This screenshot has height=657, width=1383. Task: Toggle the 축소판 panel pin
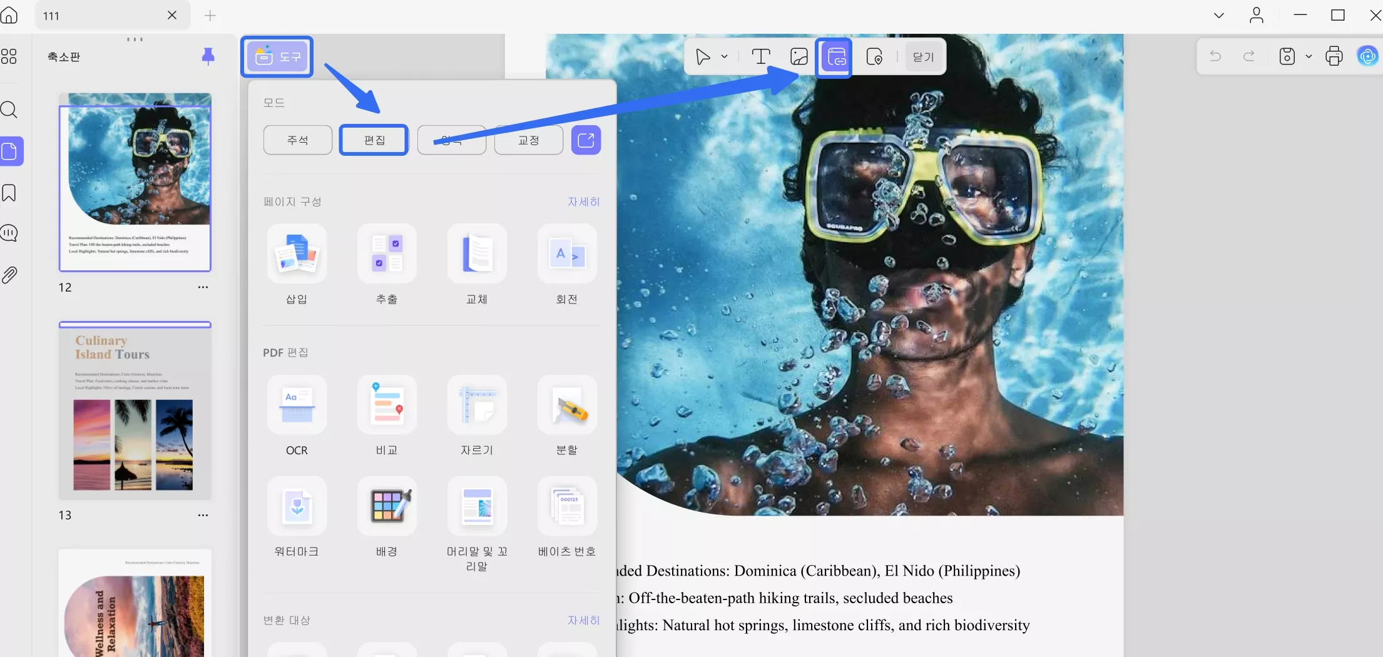click(208, 56)
